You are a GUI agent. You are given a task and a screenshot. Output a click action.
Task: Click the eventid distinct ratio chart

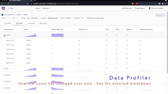point(57,88)
